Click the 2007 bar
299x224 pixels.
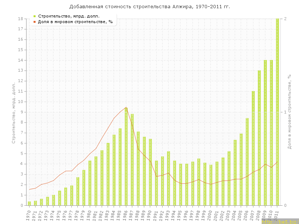[253, 149]
